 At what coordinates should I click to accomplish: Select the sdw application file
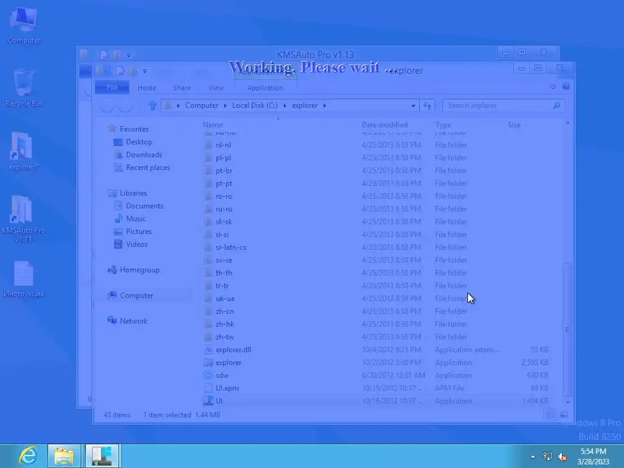tap(222, 375)
